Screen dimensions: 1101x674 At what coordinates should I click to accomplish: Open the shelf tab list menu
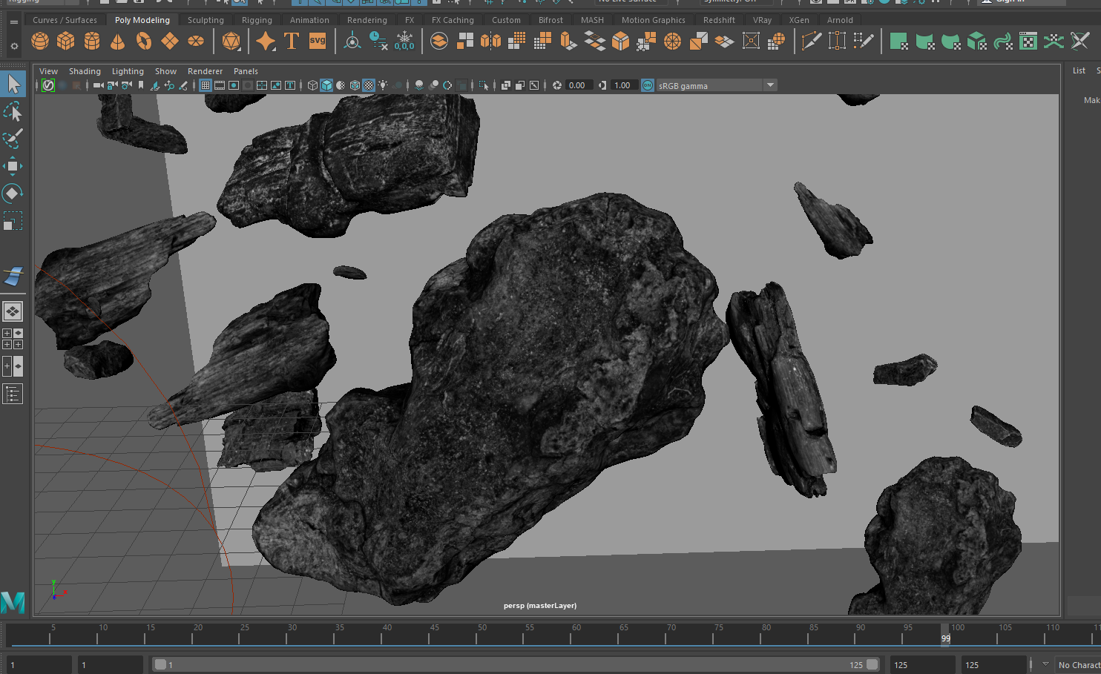pyautogui.click(x=13, y=22)
